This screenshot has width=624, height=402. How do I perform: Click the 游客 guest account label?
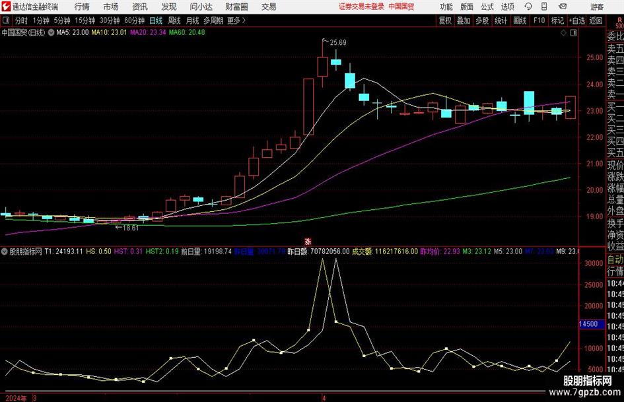point(597,7)
